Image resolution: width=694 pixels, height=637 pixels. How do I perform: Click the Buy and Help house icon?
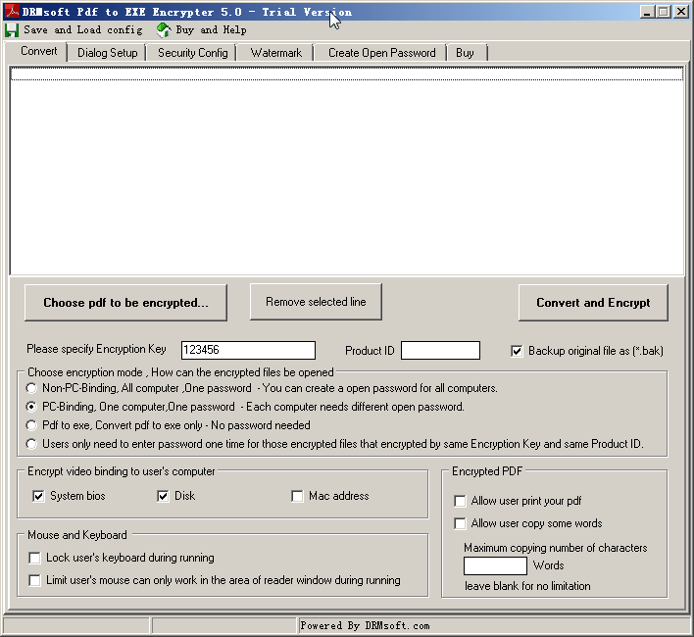point(164,29)
